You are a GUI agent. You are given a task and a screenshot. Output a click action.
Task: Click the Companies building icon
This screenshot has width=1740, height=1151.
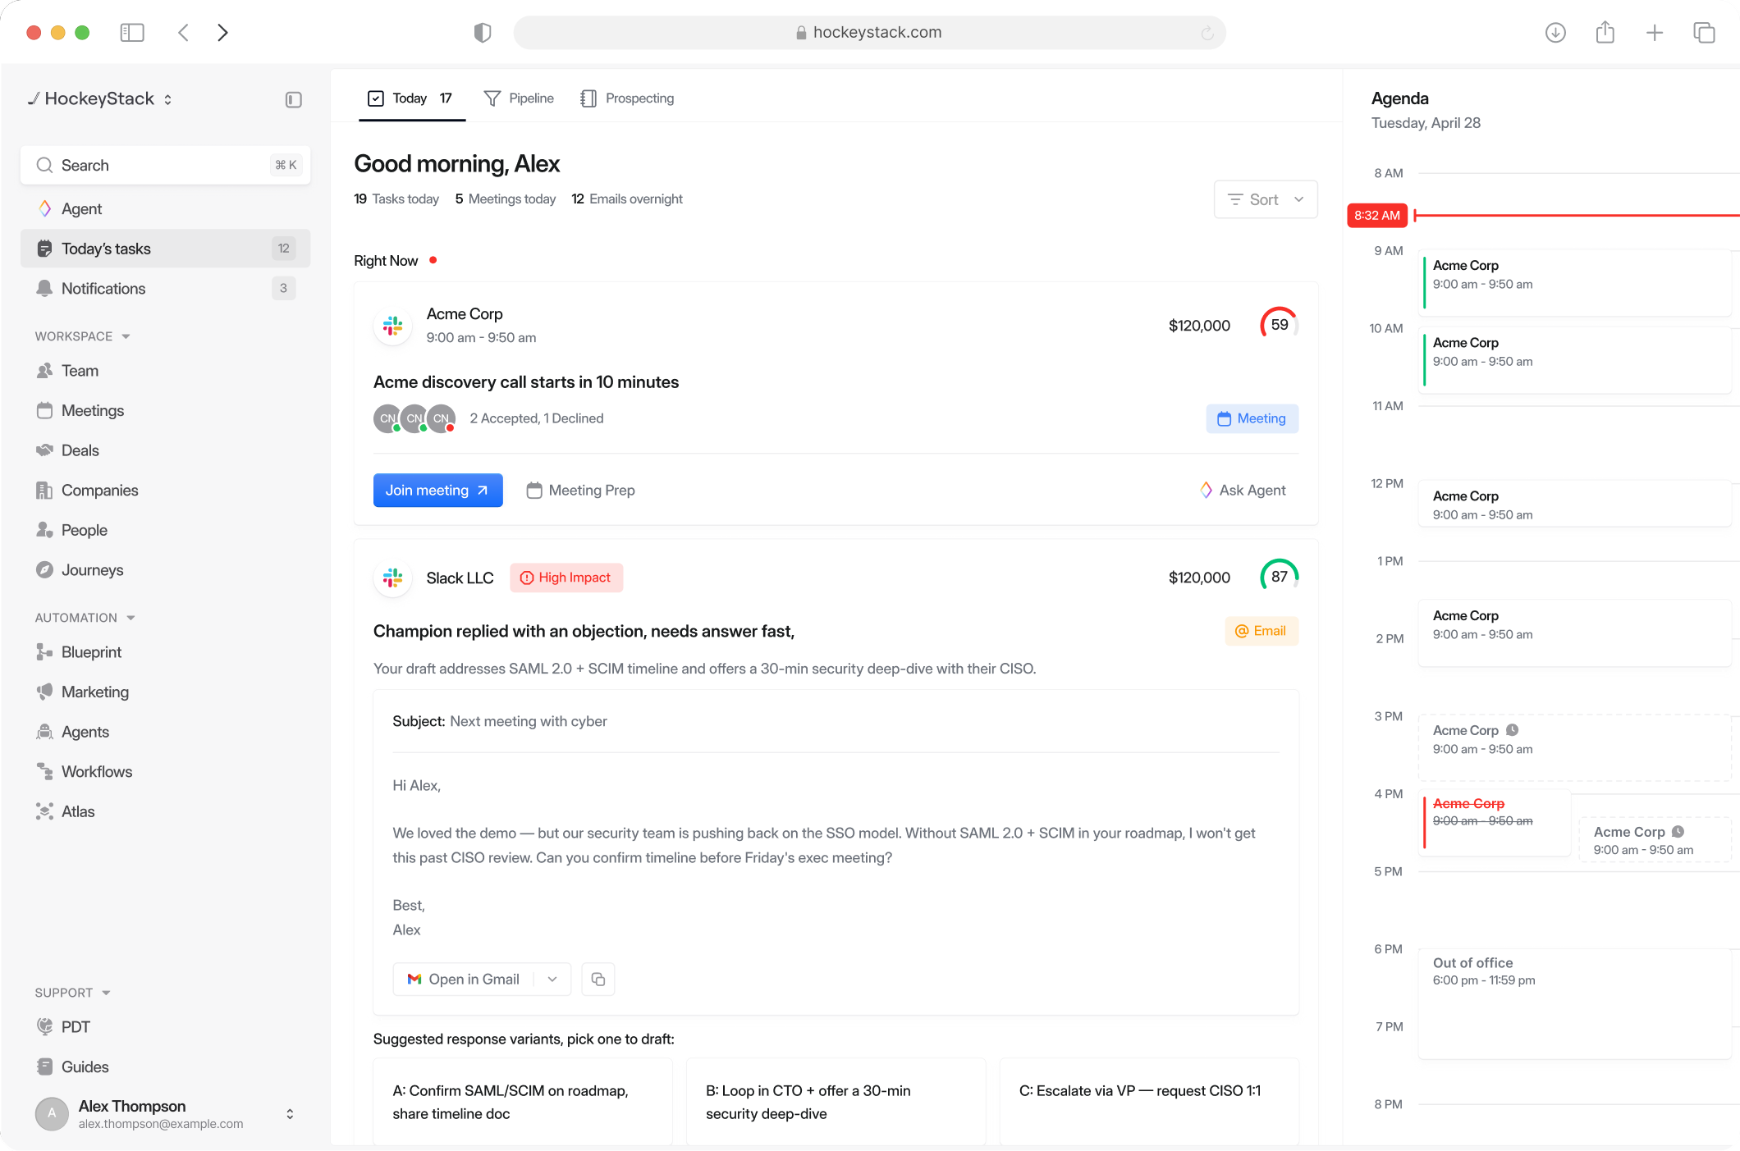(x=45, y=491)
